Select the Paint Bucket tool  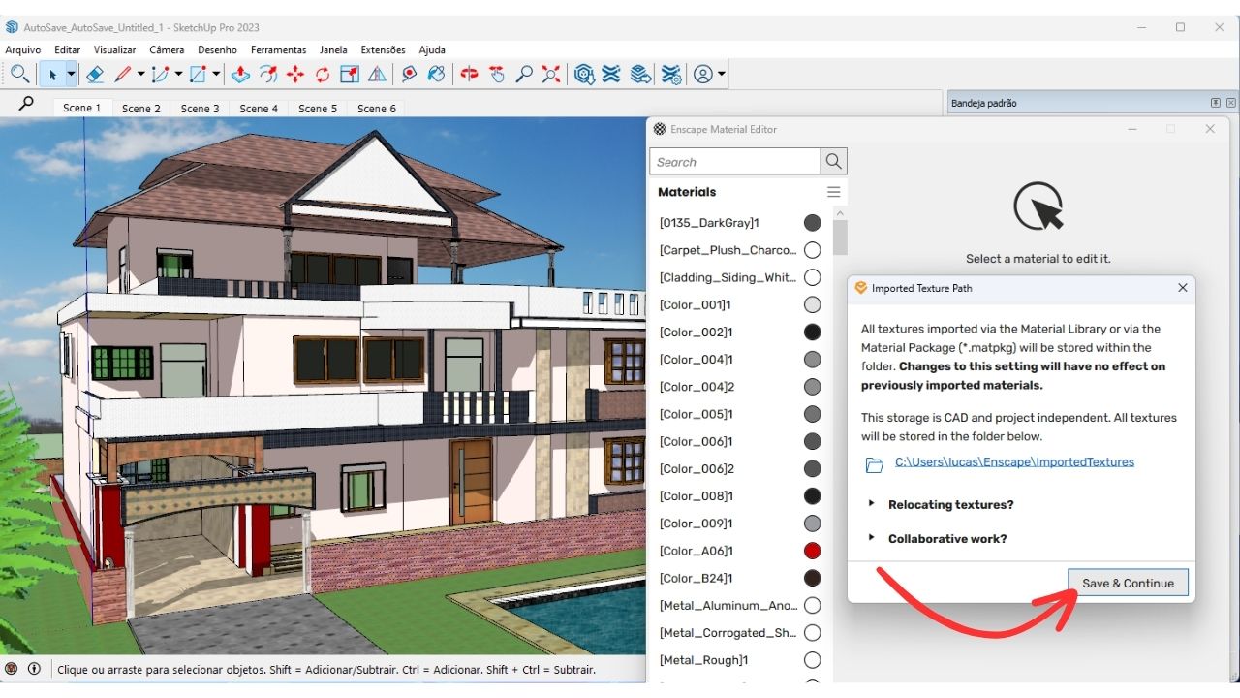[x=436, y=74]
